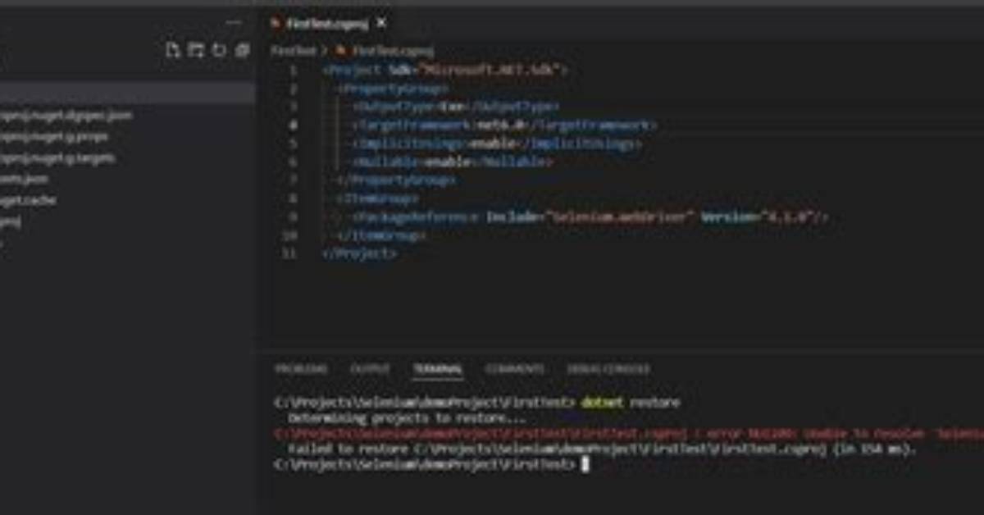This screenshot has height=515, width=984.
Task: Close the FirstTest.csproj editor tab
Action: 381,25
